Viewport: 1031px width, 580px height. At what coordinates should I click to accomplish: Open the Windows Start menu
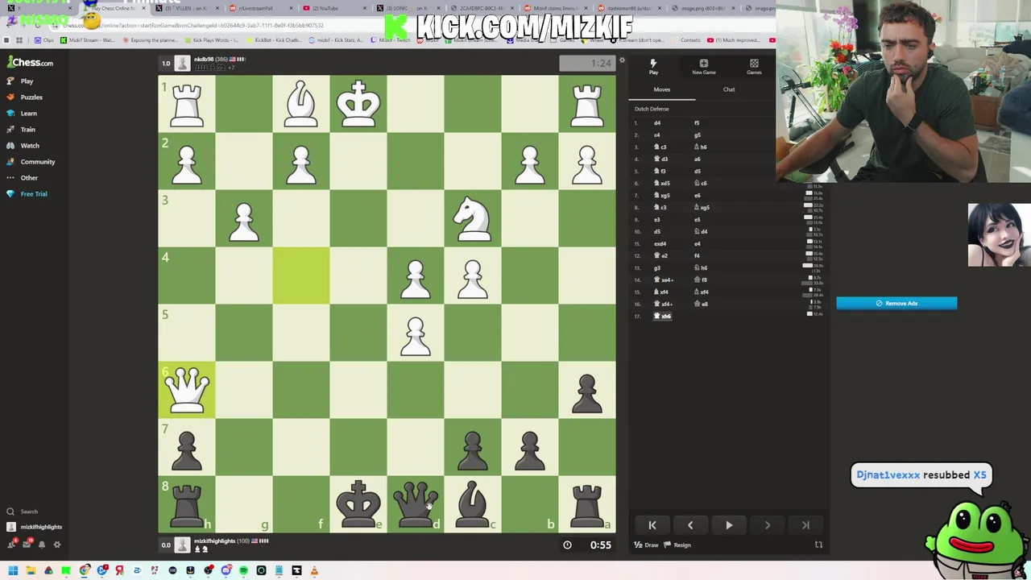click(13, 571)
